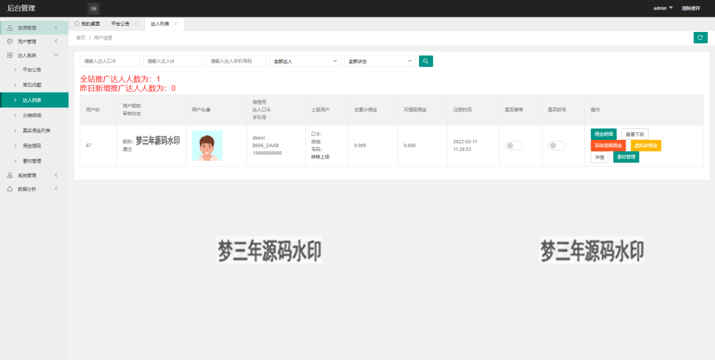Expand 用户管理 using its chevron
The image size is (715, 360).
56,41
